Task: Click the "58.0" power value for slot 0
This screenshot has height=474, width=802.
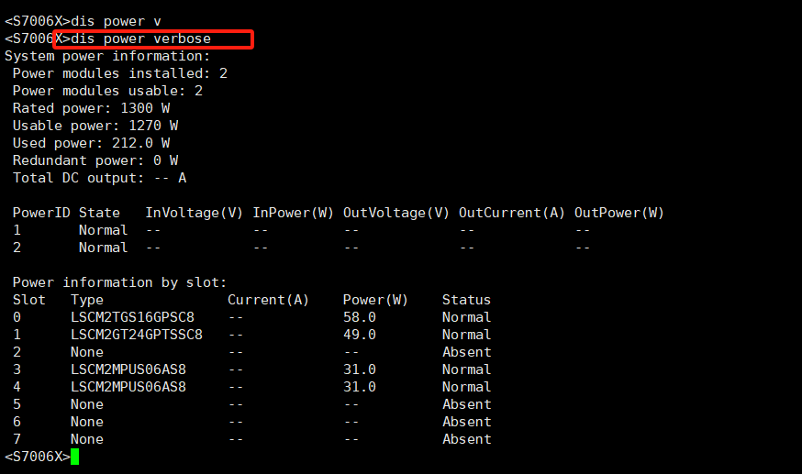Action: [359, 317]
